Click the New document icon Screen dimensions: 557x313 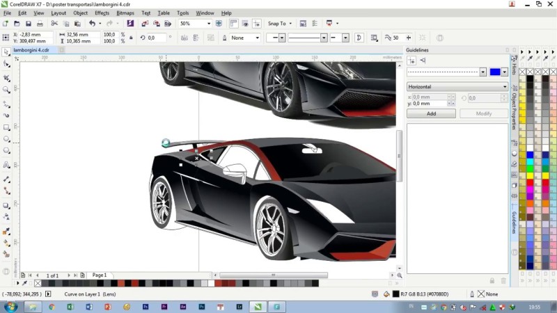(6, 24)
